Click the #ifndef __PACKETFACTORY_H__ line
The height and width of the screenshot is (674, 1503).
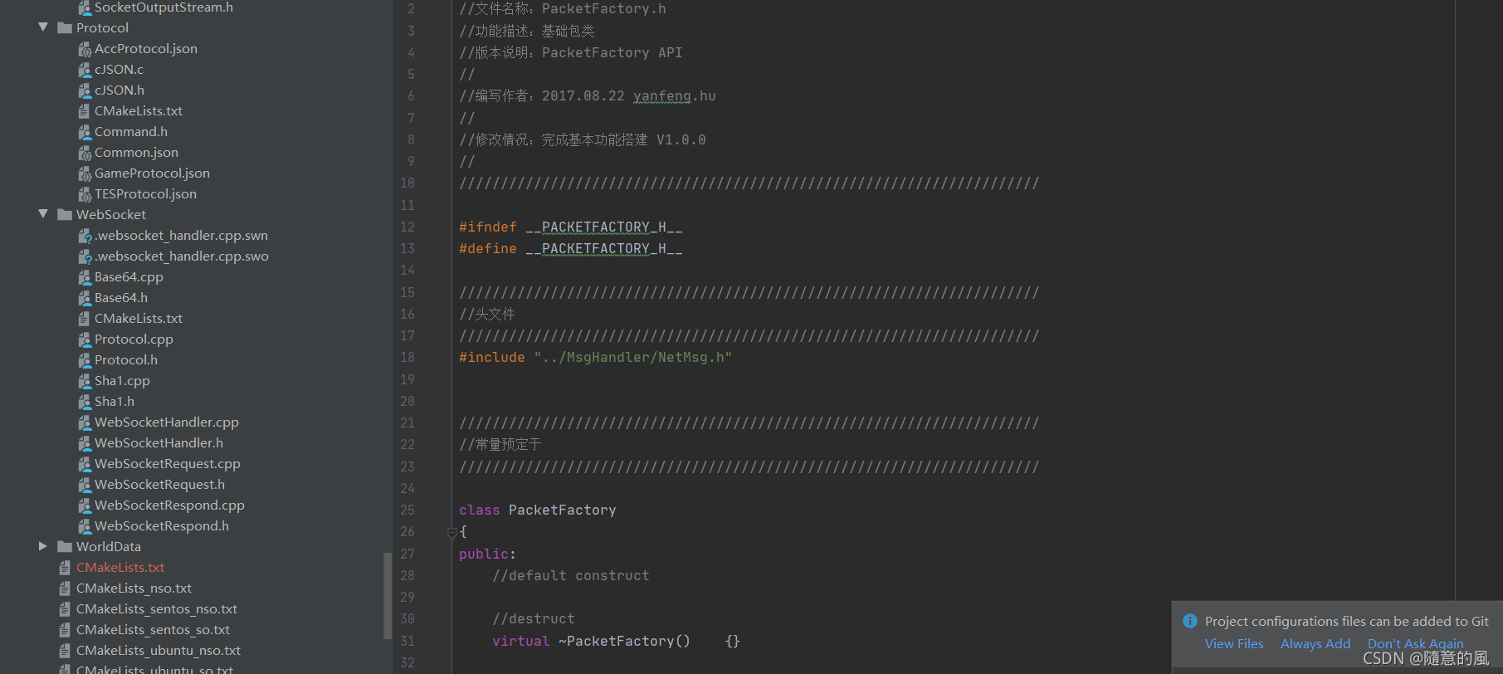(571, 227)
